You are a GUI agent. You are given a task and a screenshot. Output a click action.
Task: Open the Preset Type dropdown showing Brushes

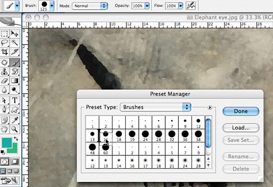(x=155, y=107)
